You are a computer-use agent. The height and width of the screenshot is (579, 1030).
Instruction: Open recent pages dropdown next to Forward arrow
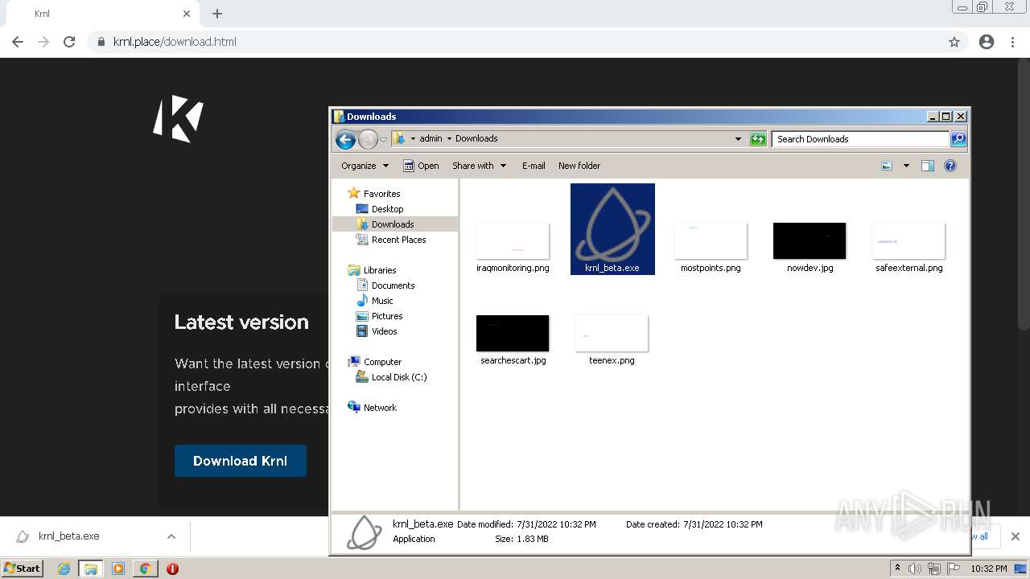tap(383, 139)
